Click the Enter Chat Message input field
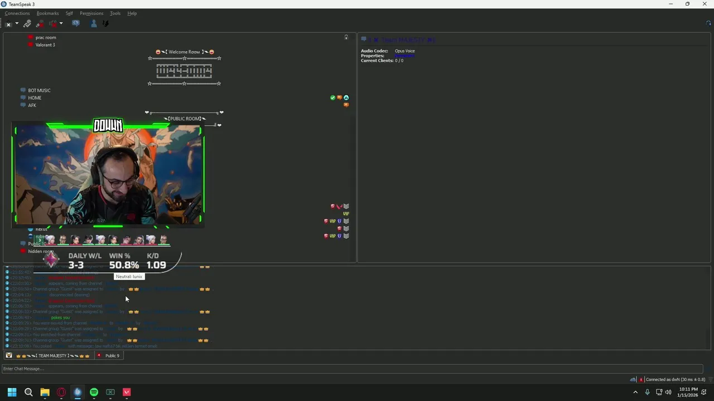 click(x=352, y=369)
